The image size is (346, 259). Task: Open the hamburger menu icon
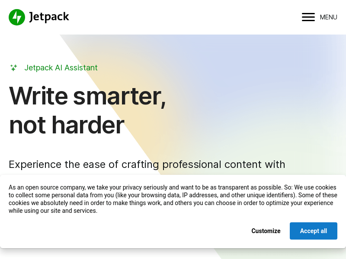tap(308, 17)
